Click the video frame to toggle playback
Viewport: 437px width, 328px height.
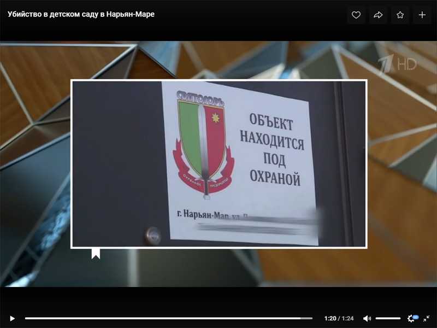click(x=218, y=164)
